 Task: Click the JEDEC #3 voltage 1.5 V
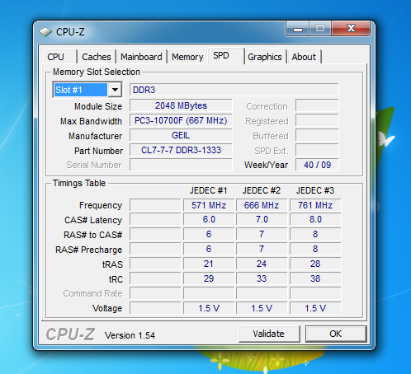pos(315,308)
